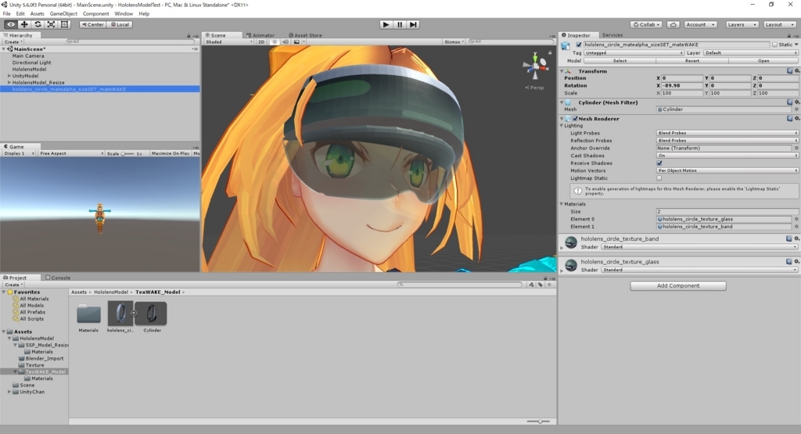
Task: Toggle 2D scene view mode
Action: point(261,42)
